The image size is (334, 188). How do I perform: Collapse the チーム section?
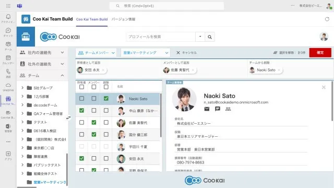coord(42,75)
